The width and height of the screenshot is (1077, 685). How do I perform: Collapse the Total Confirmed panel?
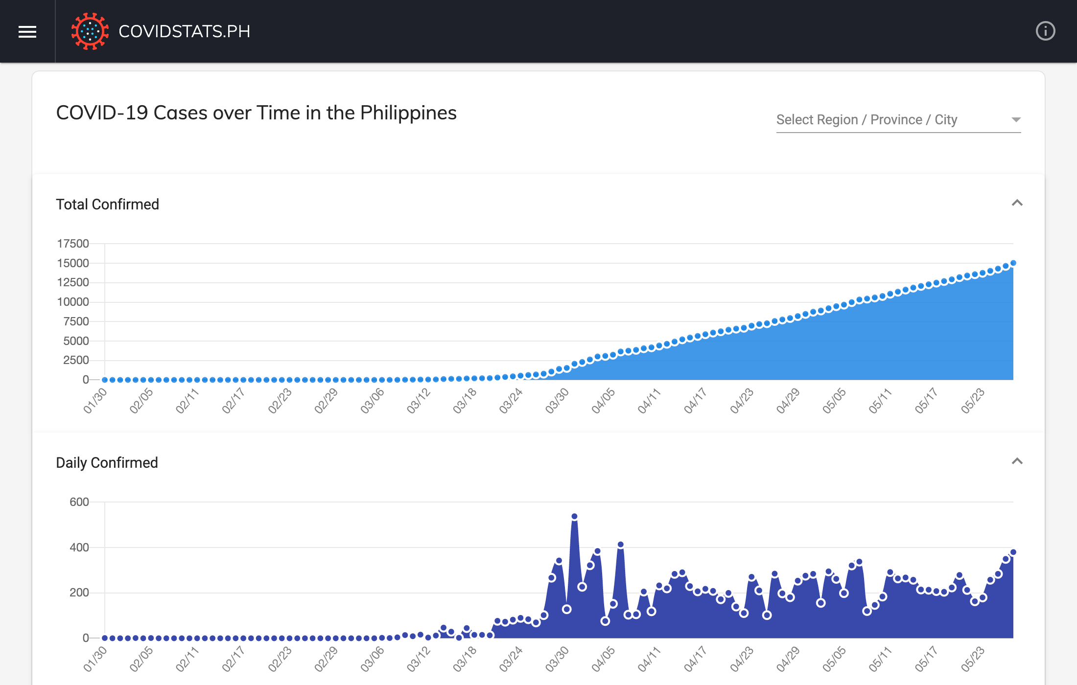tap(1017, 203)
